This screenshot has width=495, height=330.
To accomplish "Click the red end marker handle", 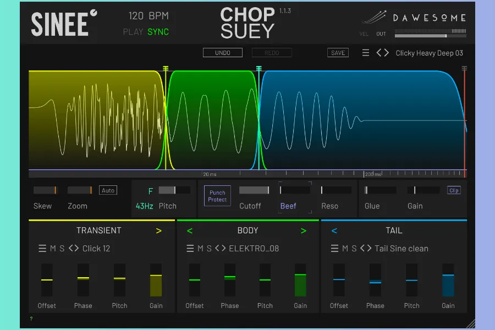I will pyautogui.click(x=464, y=68).
